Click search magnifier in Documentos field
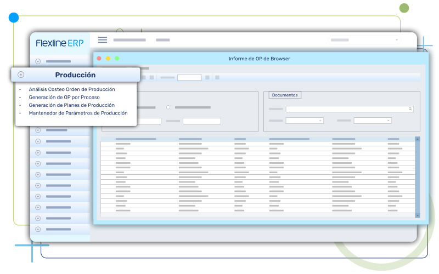 [410, 109]
